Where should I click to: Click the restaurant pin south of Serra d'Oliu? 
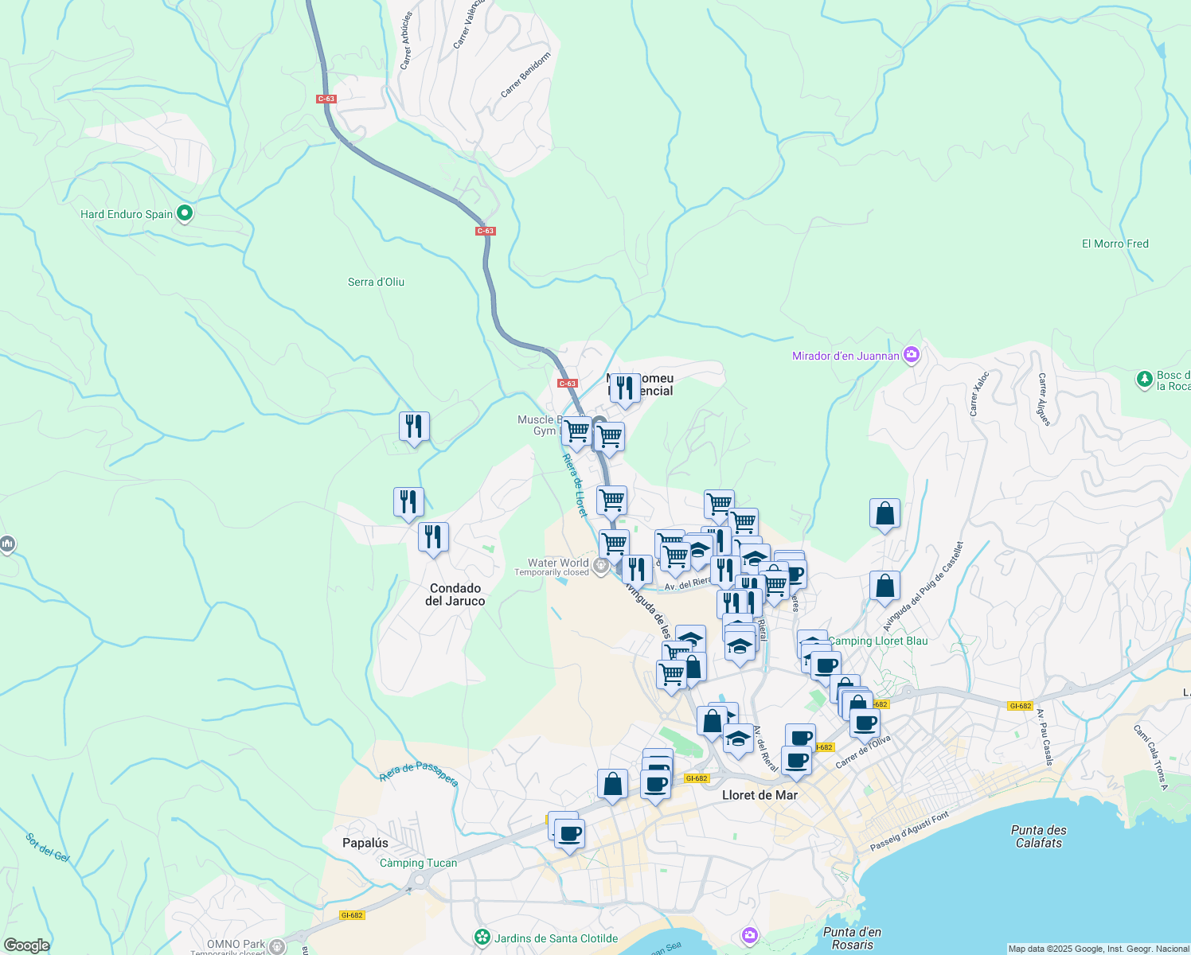(x=414, y=427)
